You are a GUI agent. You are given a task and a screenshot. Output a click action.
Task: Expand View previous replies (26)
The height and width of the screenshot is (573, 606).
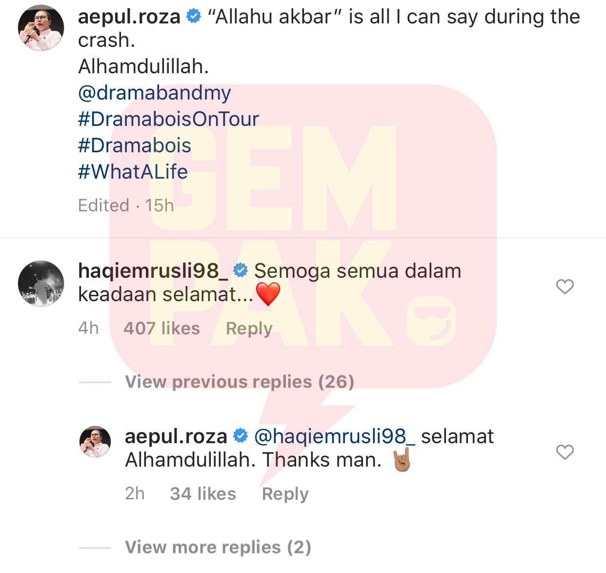tap(240, 382)
